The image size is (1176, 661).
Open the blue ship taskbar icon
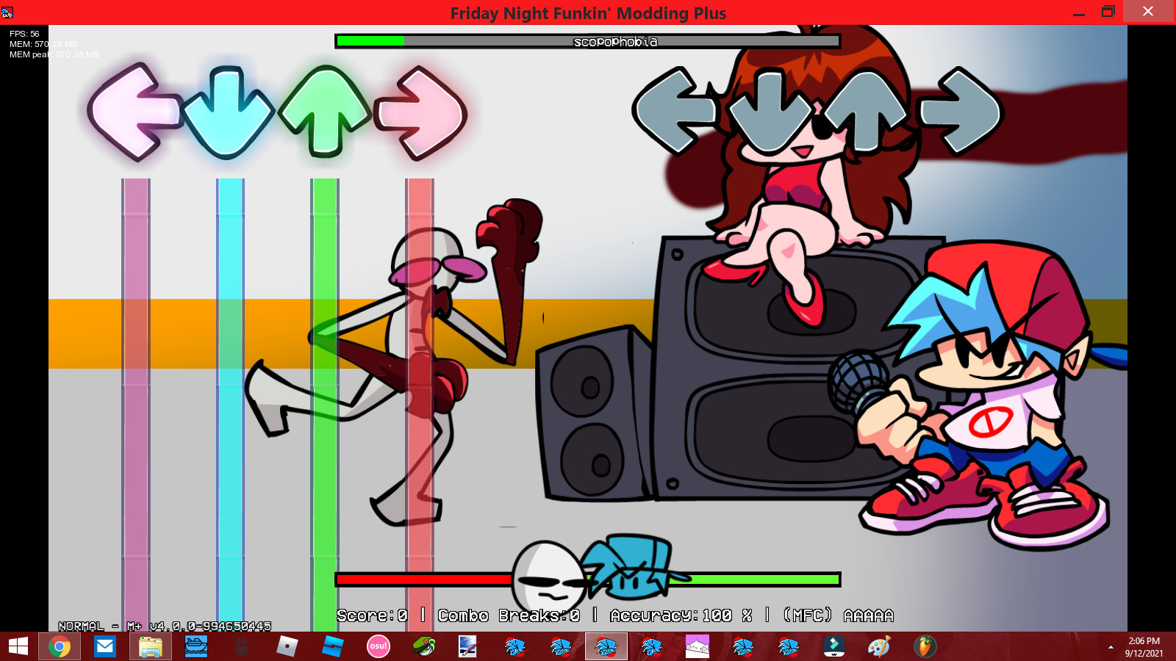(x=196, y=646)
